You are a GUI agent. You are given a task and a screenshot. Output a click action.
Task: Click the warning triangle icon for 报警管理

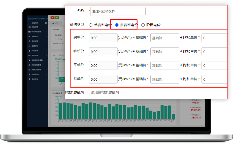29,41
